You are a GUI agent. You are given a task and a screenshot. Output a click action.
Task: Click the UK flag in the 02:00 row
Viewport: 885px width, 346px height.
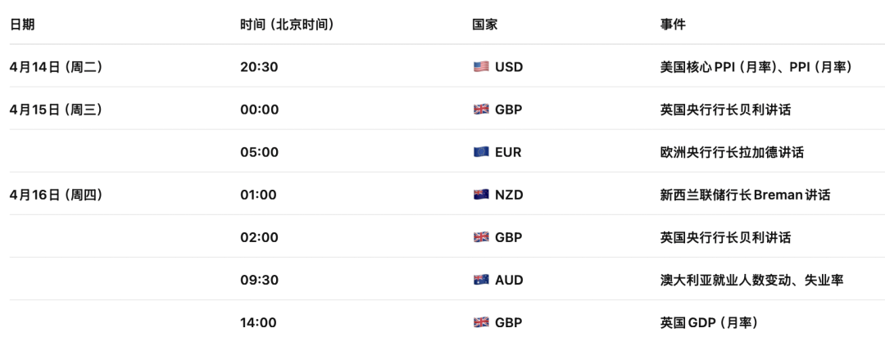coord(481,237)
